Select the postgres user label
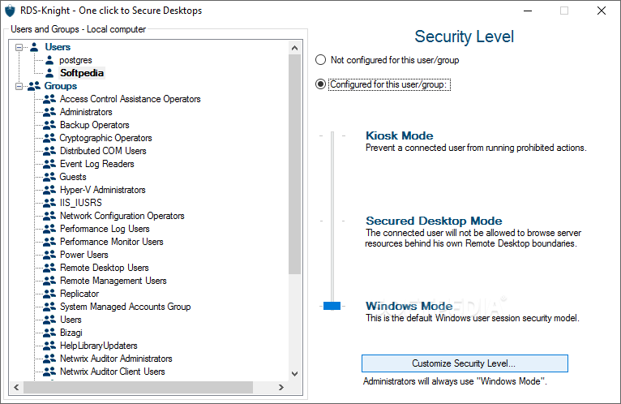 (x=75, y=60)
